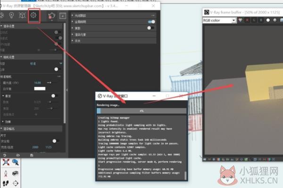Expand the Render Elements rollout

114,34
